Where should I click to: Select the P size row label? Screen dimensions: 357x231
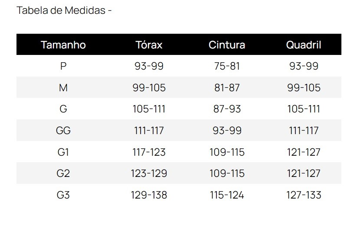[63, 66]
